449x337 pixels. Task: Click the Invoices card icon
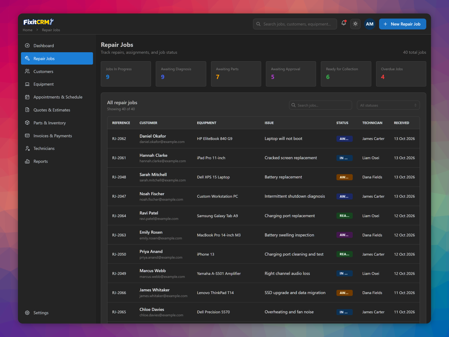pyautogui.click(x=27, y=136)
